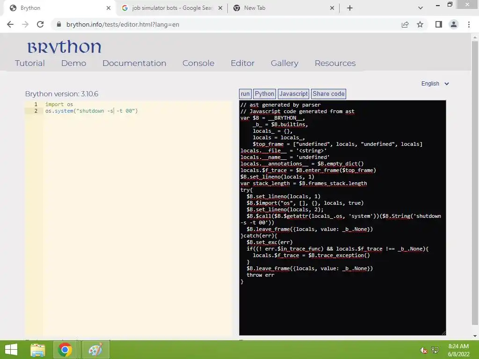Click the 'Brython version: 3.10.6' text
Image resolution: width=479 pixels, height=359 pixels.
coord(62,93)
